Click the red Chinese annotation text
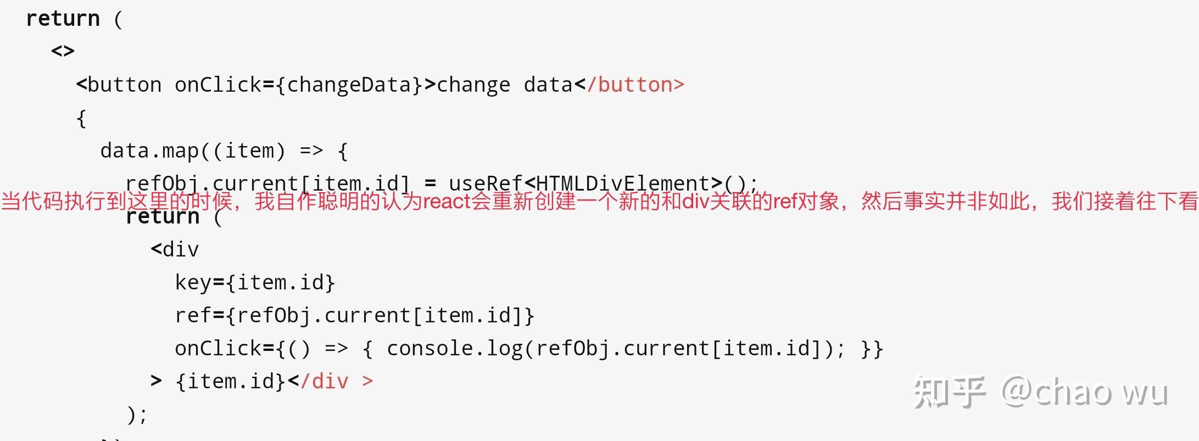 point(599,201)
